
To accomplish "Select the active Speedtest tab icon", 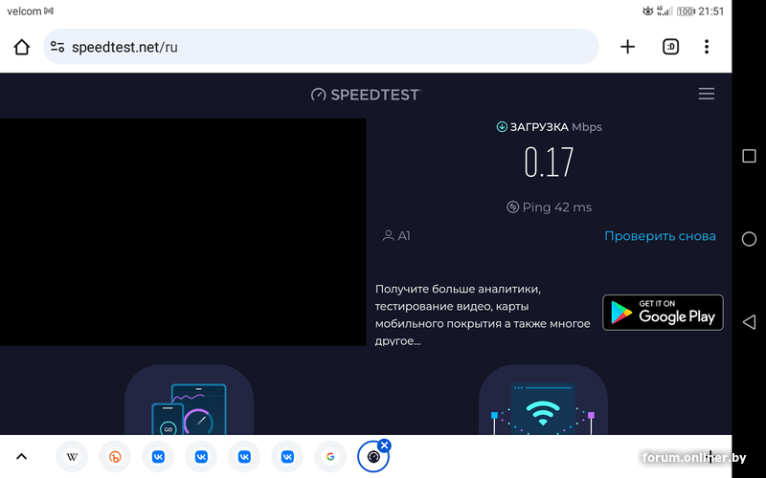I will (x=373, y=457).
